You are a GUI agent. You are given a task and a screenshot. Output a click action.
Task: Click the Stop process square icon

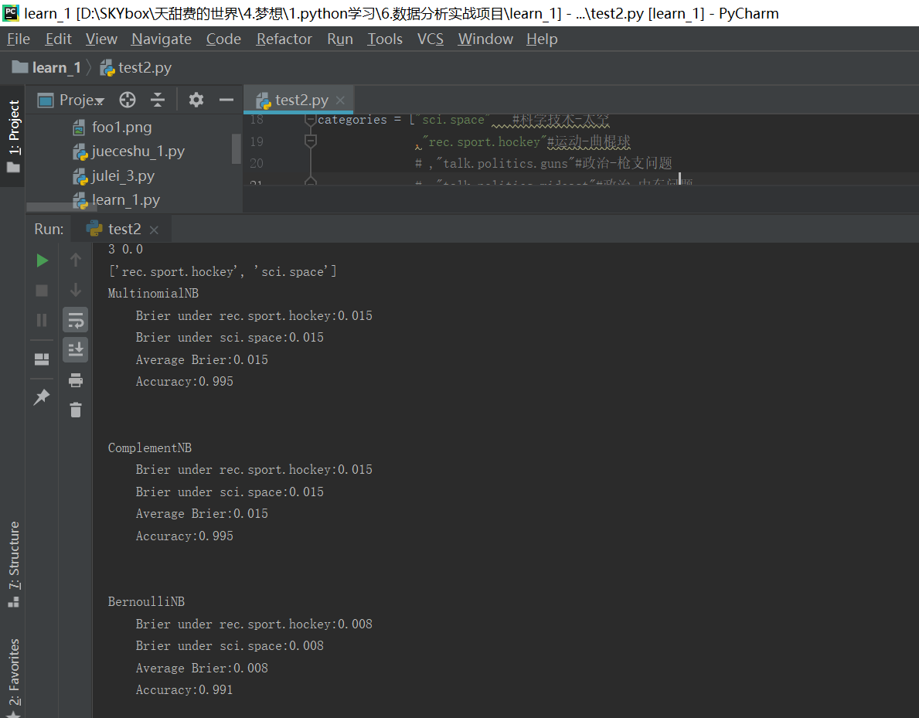[x=42, y=291]
